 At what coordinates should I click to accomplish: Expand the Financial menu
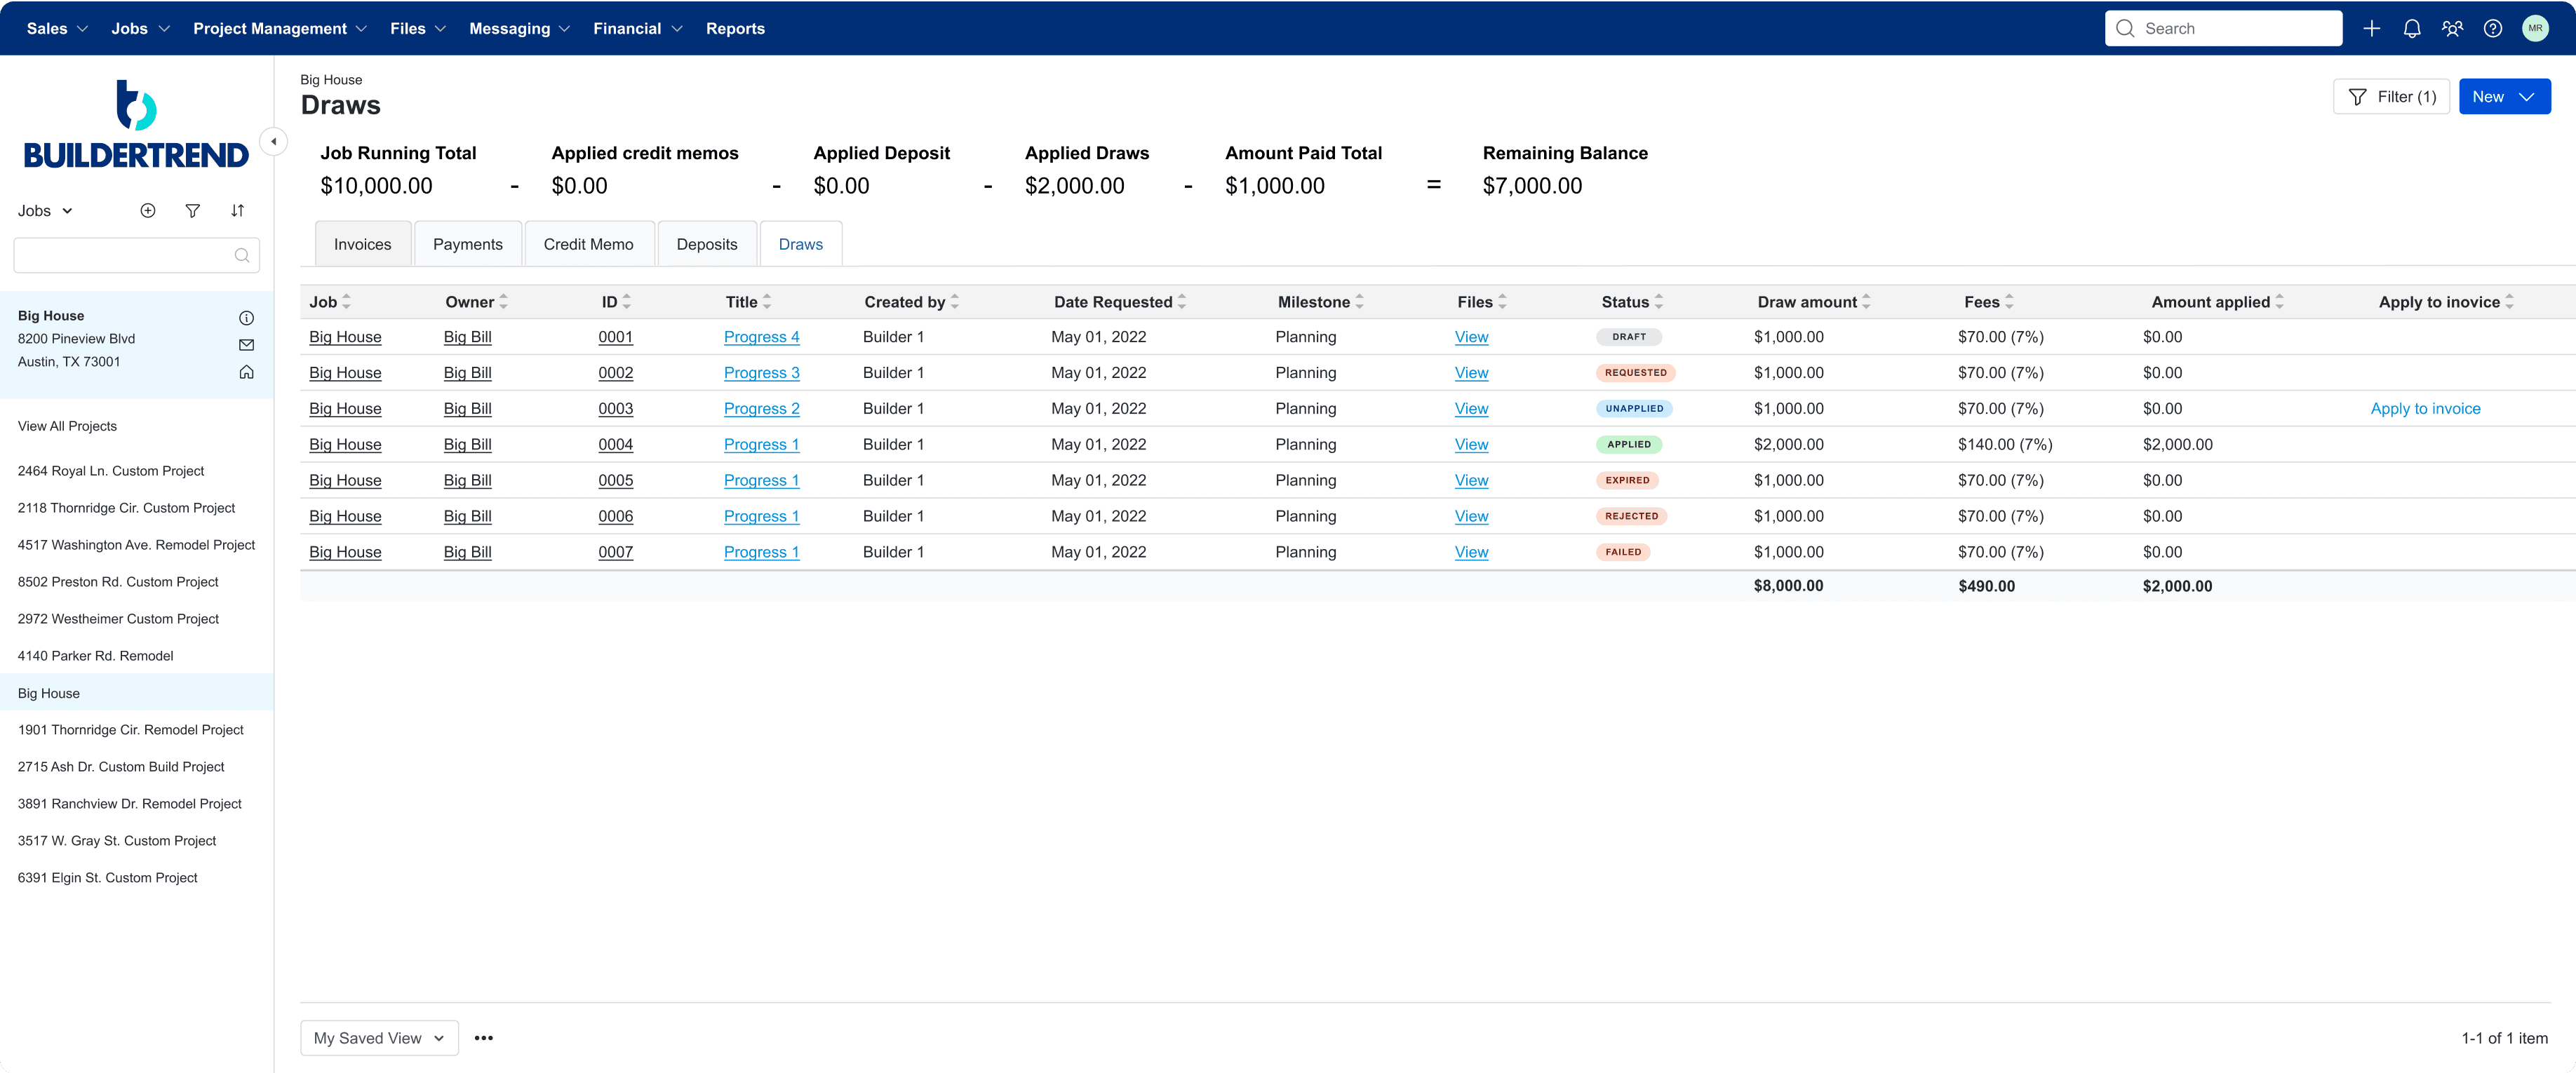(x=637, y=29)
